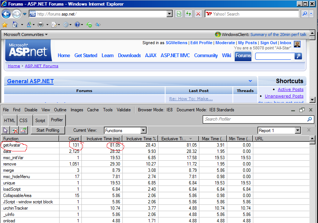Follow the Edit Profile link
Image resolution: width=318 pixels, height=223 pixels.
(201, 43)
